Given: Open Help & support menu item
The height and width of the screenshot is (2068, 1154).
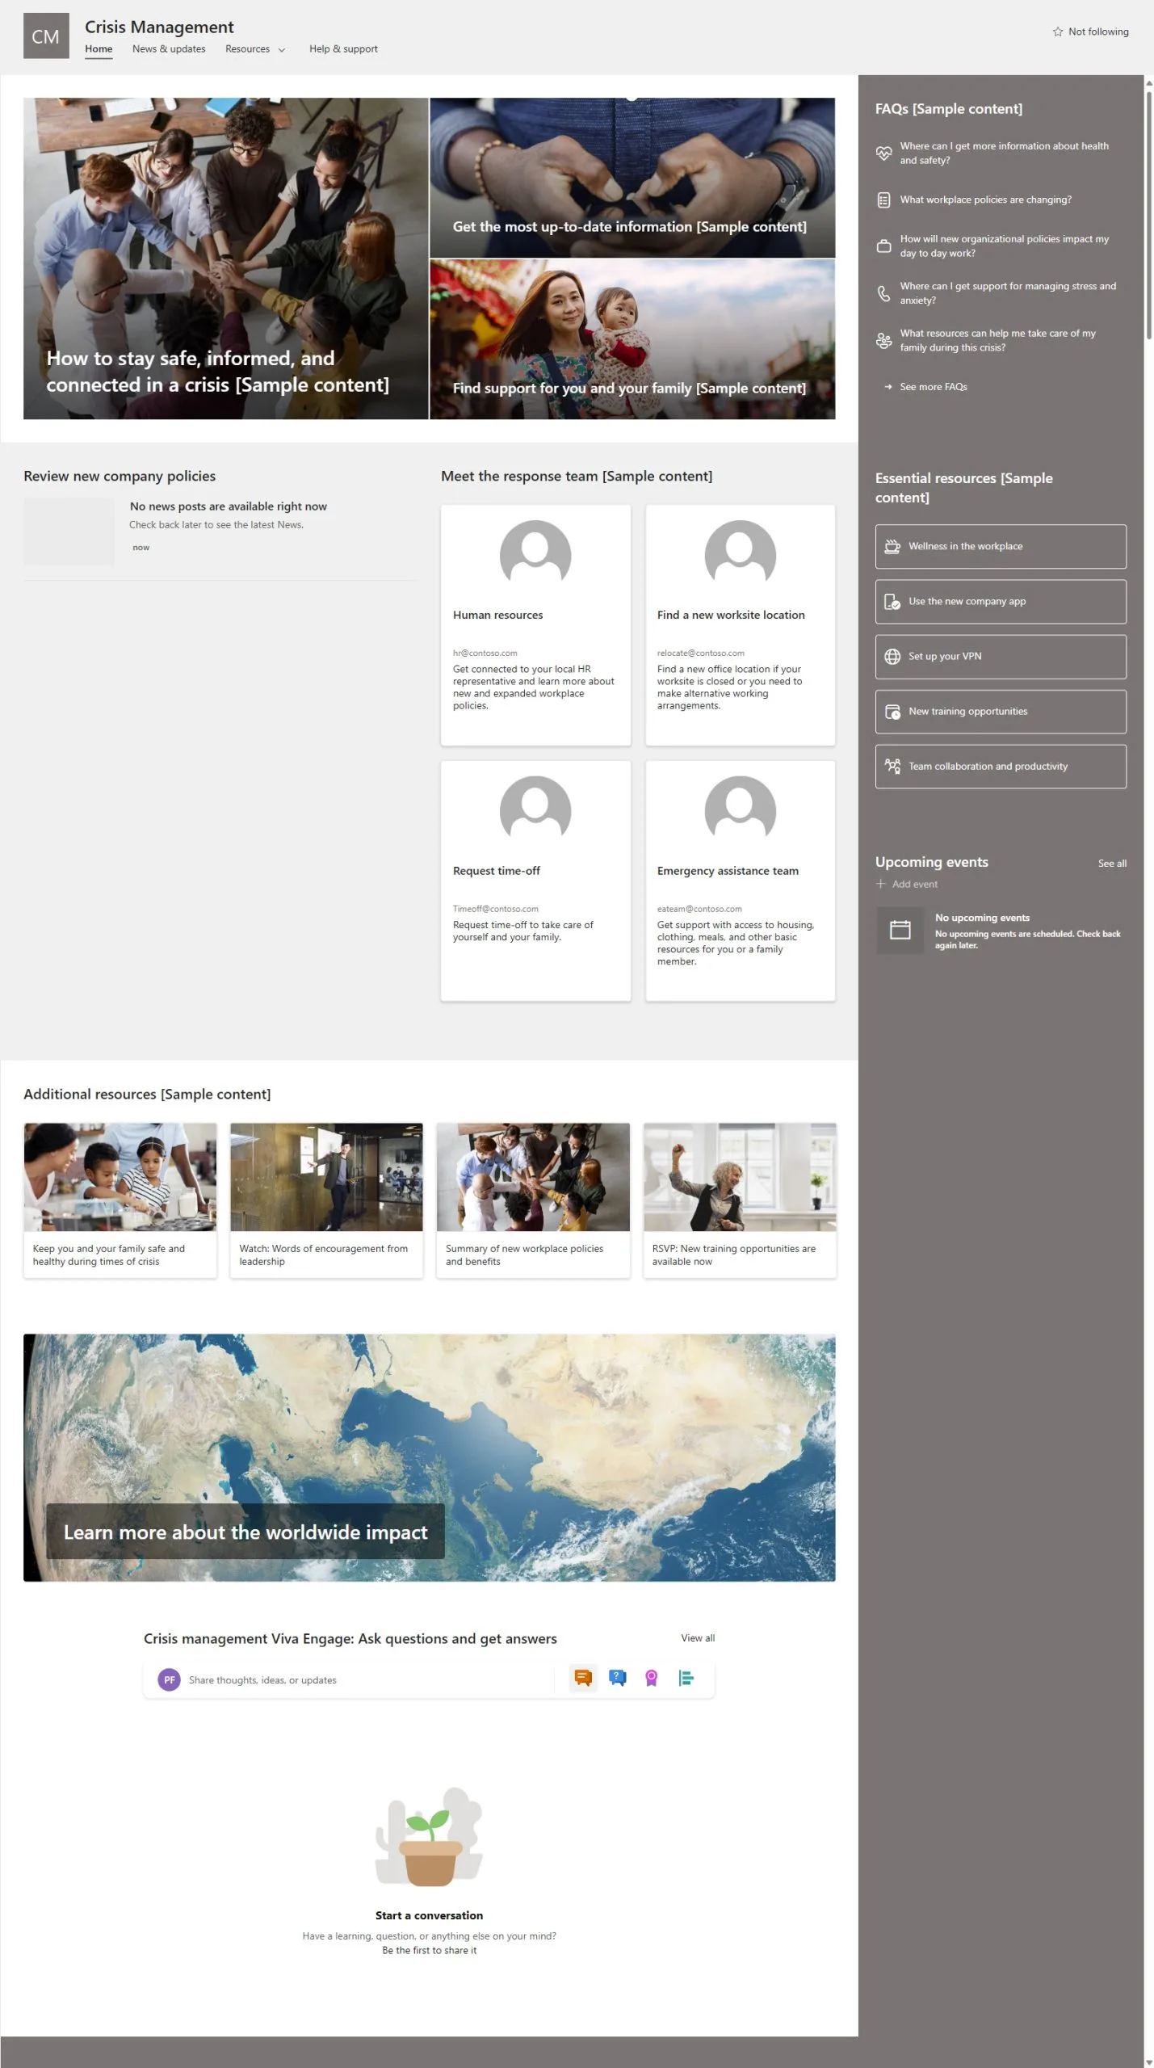Looking at the screenshot, I should tap(343, 48).
